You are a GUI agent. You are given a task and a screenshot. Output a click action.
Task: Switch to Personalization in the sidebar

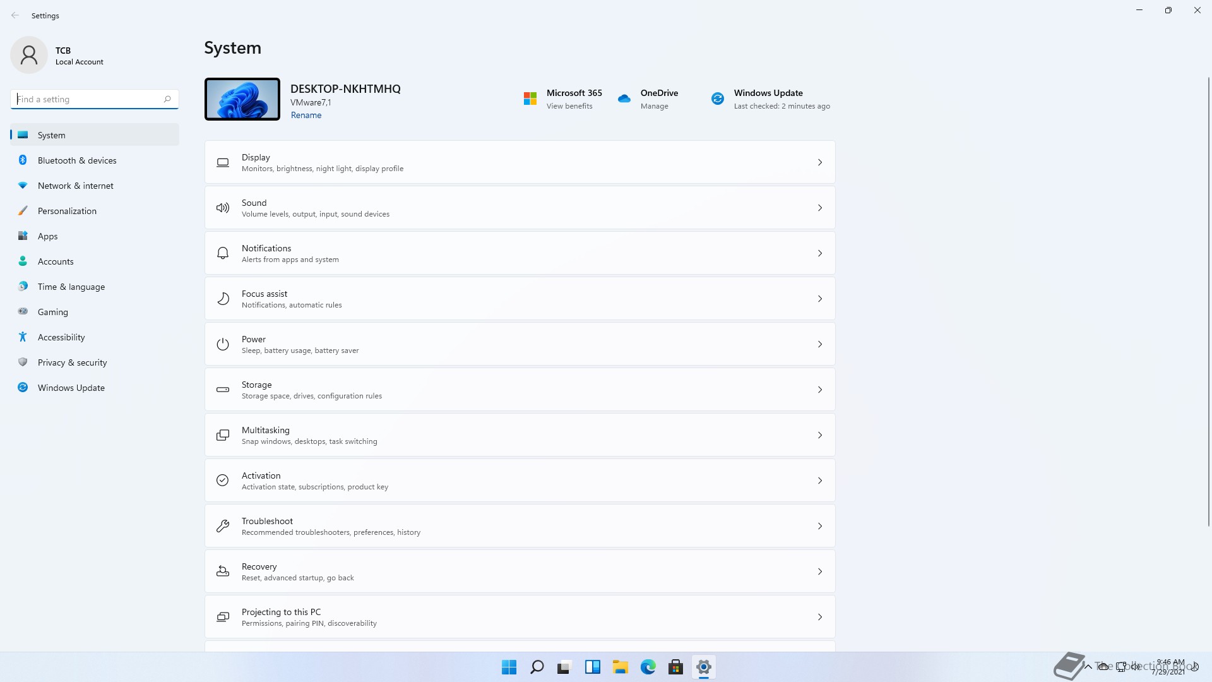[67, 211]
